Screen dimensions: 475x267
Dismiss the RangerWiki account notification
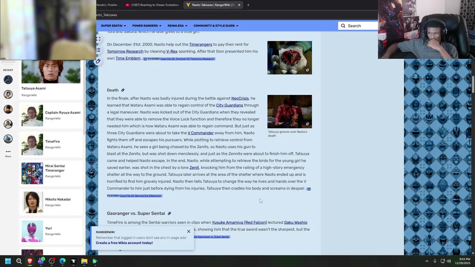point(189,231)
